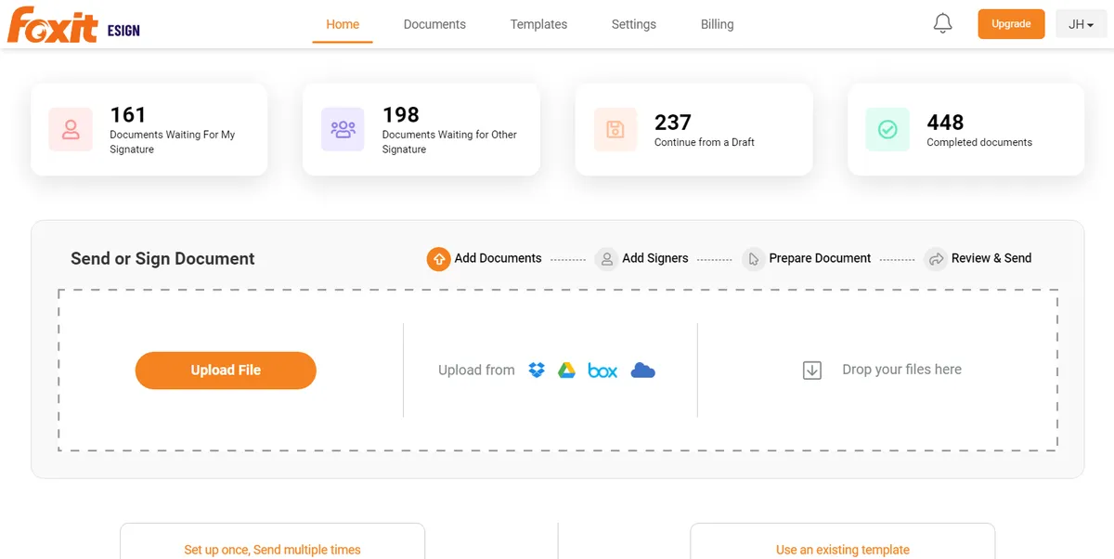Click the Add Documents step upload icon
The height and width of the screenshot is (559, 1114).
[439, 259]
